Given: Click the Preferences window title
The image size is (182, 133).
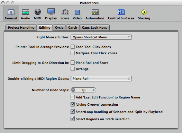Looking at the screenshot, I should 89,3.
